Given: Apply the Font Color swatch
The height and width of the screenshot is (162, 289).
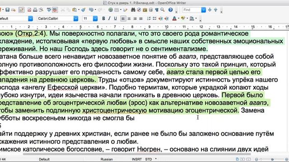Looking at the screenshot, I should (x=174, y=18).
